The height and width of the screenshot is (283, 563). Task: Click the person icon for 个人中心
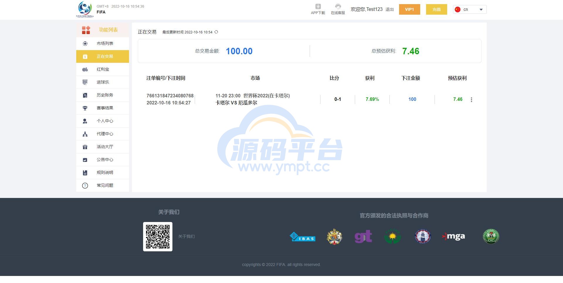pos(85,121)
